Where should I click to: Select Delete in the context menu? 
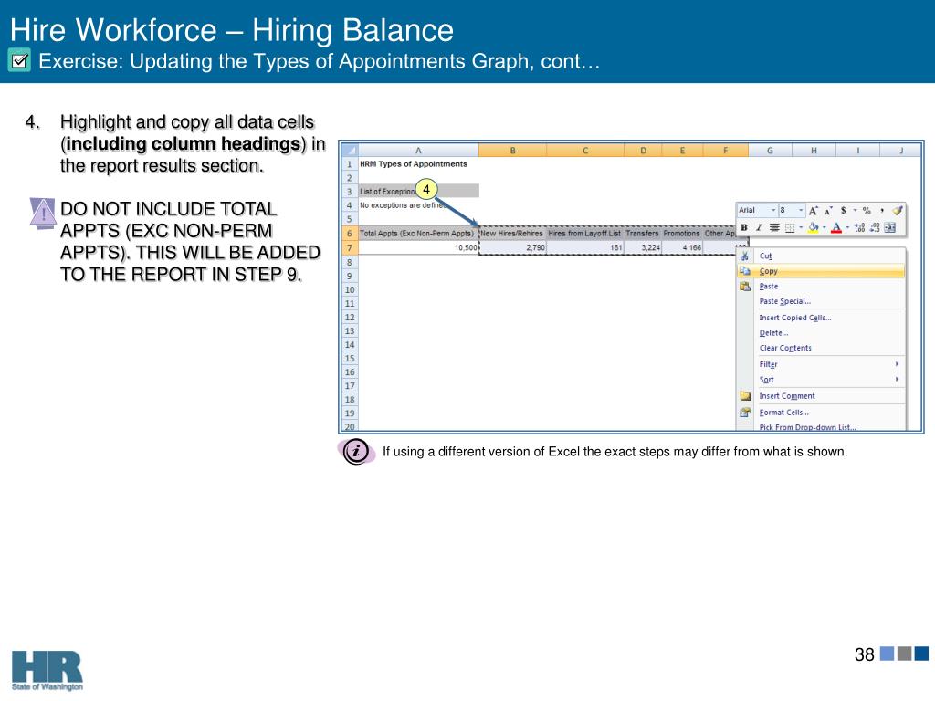point(821,332)
